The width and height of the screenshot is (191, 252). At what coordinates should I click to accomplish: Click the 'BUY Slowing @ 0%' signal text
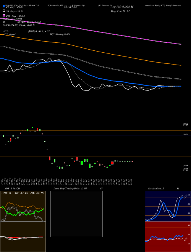[60, 34]
